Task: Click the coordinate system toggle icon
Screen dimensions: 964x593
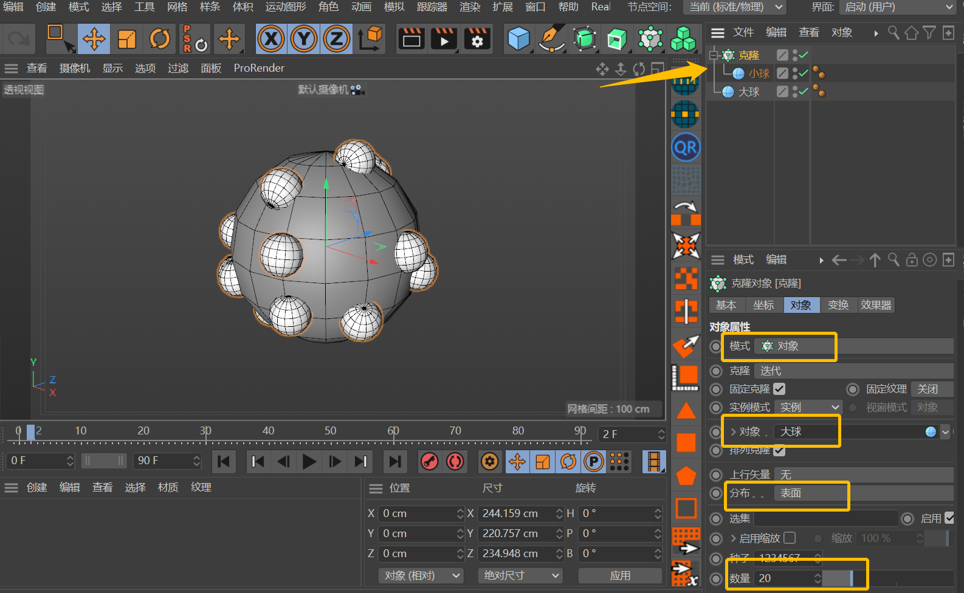Action: tap(370, 39)
